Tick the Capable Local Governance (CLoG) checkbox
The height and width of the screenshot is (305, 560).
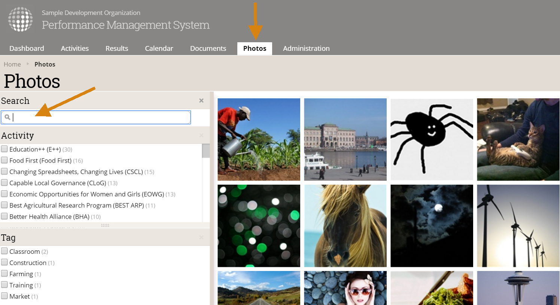(4, 183)
